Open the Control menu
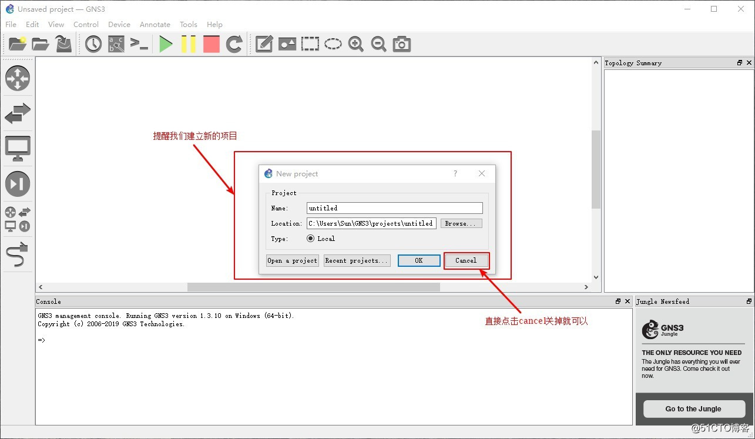This screenshot has width=755, height=439. coord(86,24)
